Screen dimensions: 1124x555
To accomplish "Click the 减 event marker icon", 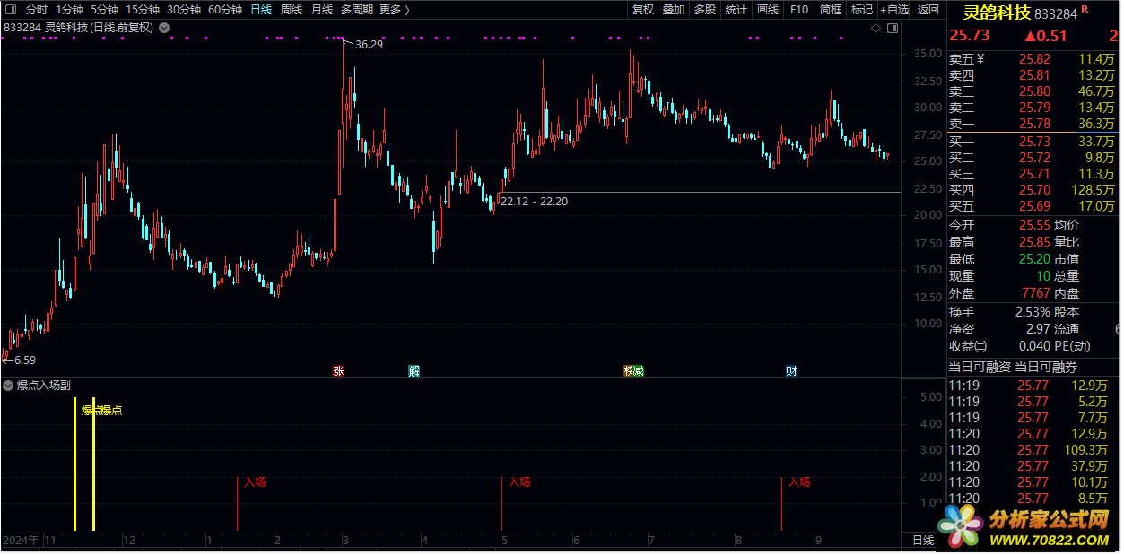I will [638, 370].
